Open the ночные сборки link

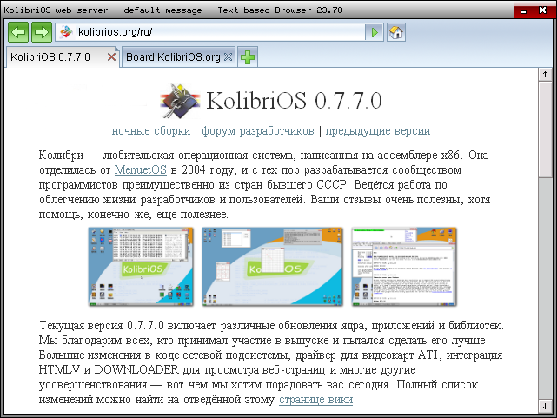pyautogui.click(x=151, y=130)
